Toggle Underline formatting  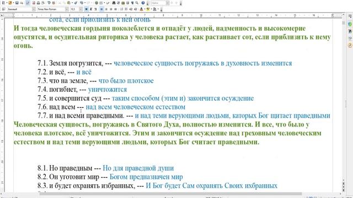click(95, 9)
